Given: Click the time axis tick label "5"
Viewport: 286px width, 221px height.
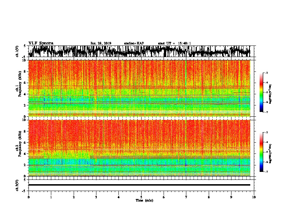Looking at the screenshot, I should tap(141, 197).
